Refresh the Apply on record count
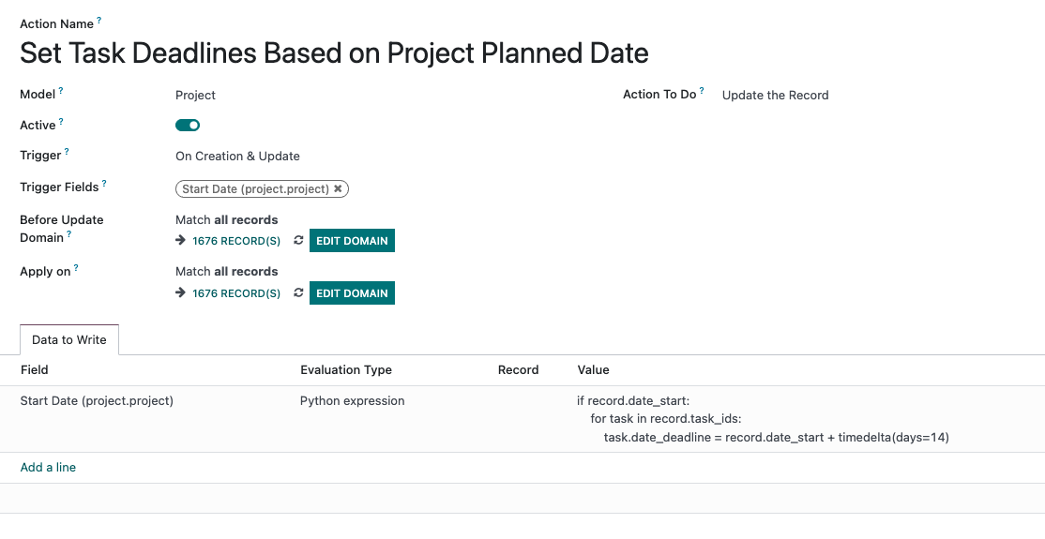Screen dimensions: 1045x539 click(298, 293)
